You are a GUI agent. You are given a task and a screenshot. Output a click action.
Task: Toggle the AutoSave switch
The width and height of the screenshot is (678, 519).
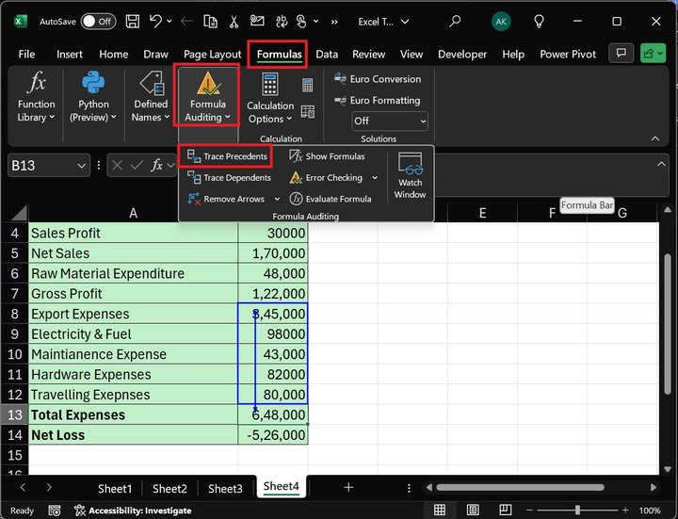pyautogui.click(x=98, y=21)
